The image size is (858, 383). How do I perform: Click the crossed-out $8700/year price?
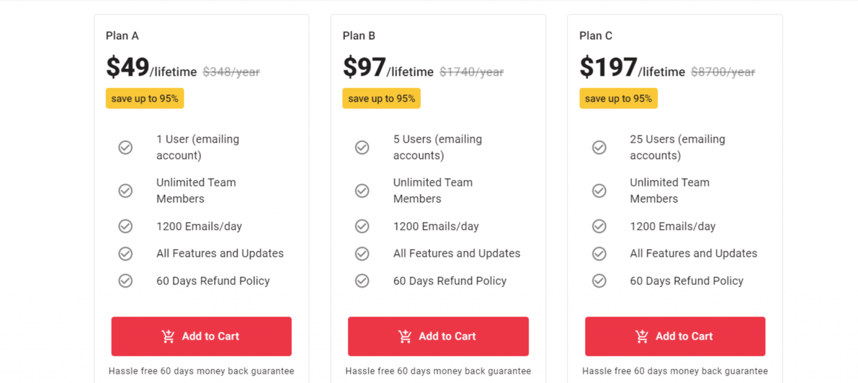[723, 72]
